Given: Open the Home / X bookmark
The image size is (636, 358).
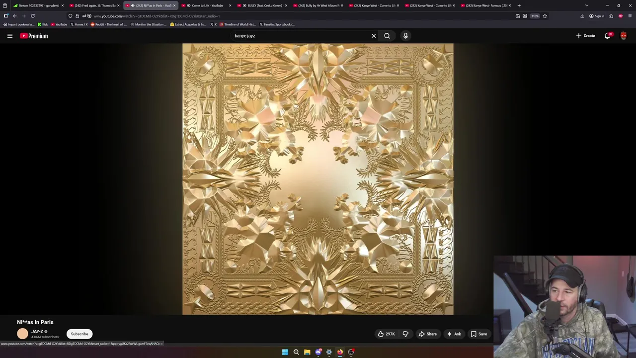Looking at the screenshot, I should coord(79,24).
